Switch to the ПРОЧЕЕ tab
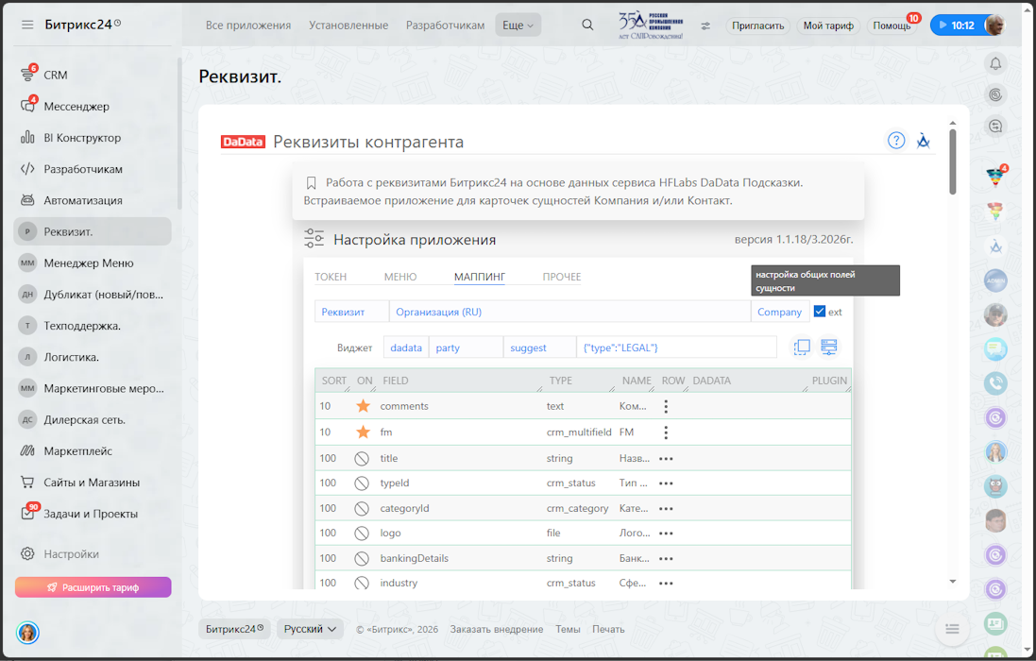Viewport: 1036px width, 661px height. tap(561, 277)
